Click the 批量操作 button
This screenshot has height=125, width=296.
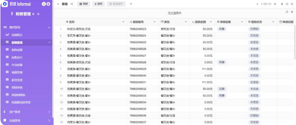point(116,4)
